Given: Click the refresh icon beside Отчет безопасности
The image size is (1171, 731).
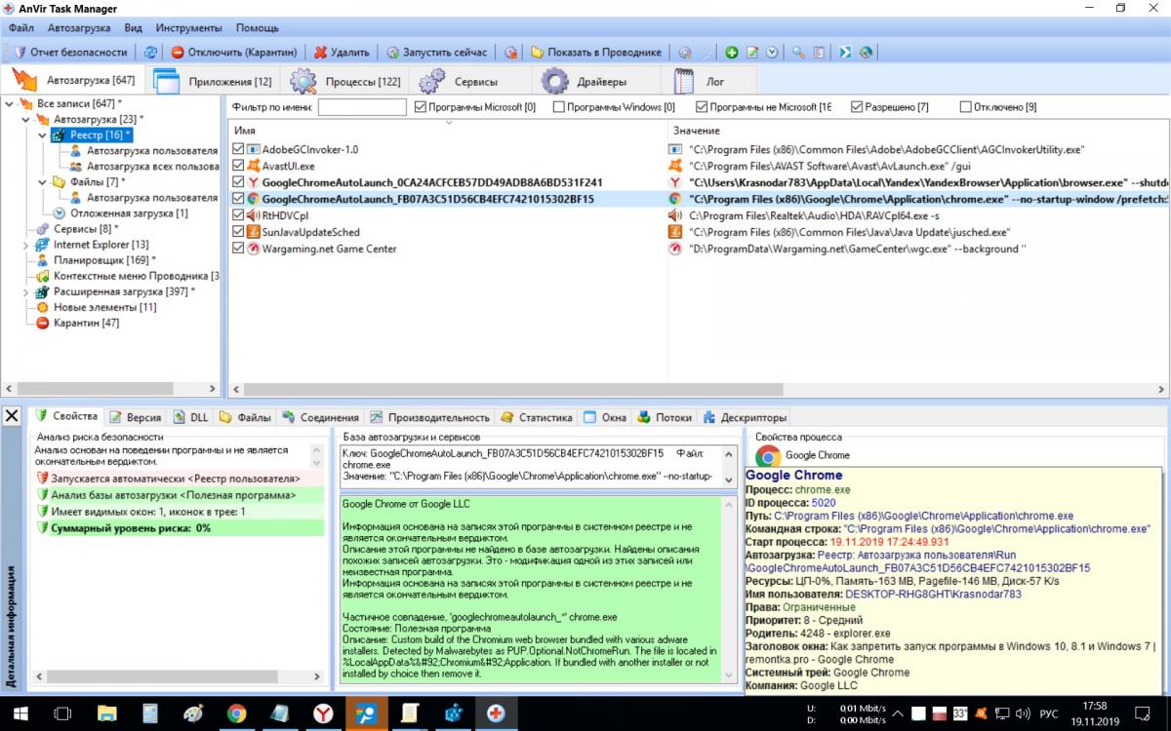Looking at the screenshot, I should tap(150, 53).
